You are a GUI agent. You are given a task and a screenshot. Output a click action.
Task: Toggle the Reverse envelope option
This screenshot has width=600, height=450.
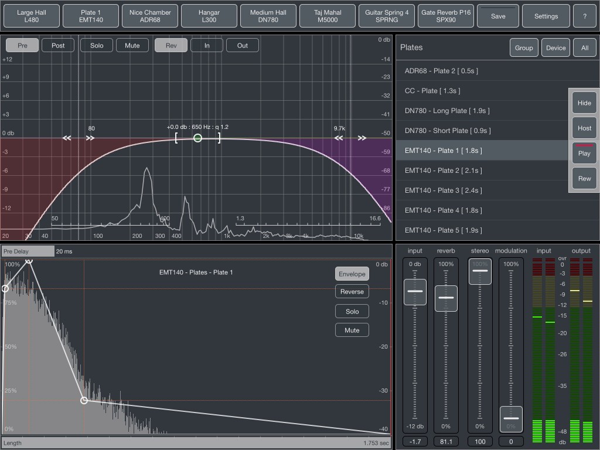tap(352, 292)
